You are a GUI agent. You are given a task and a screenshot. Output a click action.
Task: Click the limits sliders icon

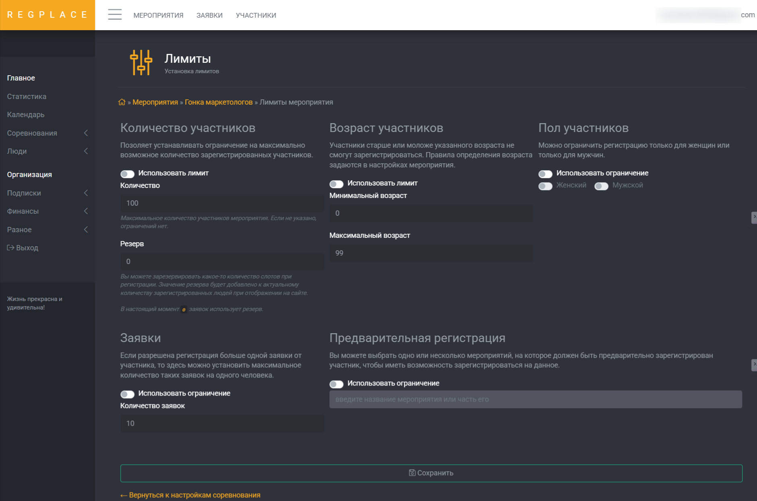141,62
